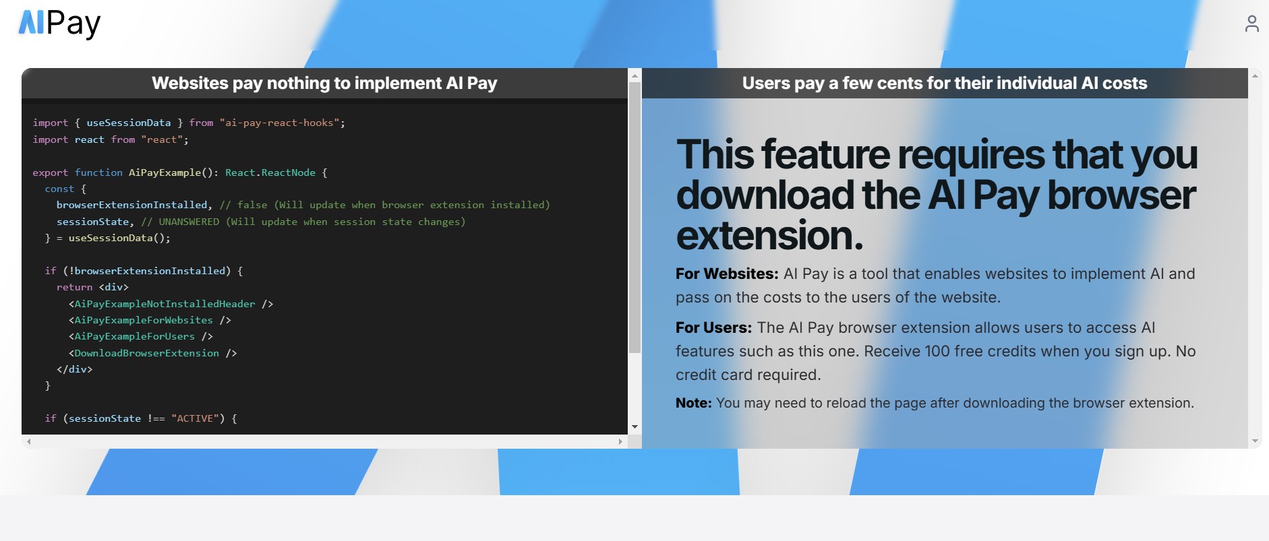This screenshot has width=1269, height=541.
Task: Click the horizontal scroll-right arrow under code
Action: 620,441
